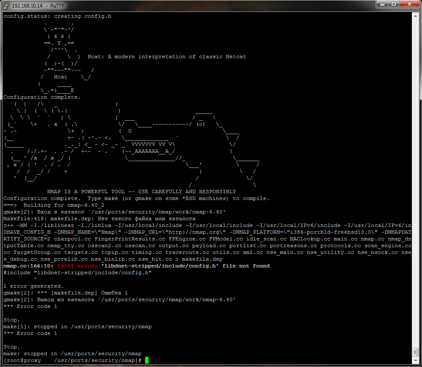Viewport: 422px width, 367px height.
Task: Click the file name "nse_binlib.cc"
Action: click(113, 259)
